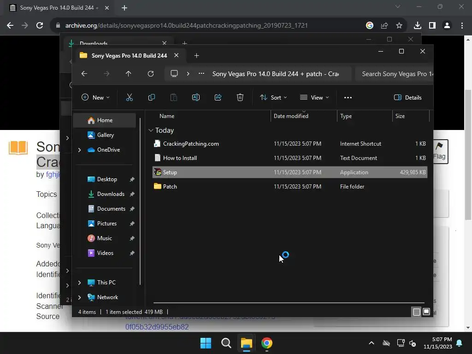Open Windows Start menu
472x354 pixels.
(x=206, y=343)
